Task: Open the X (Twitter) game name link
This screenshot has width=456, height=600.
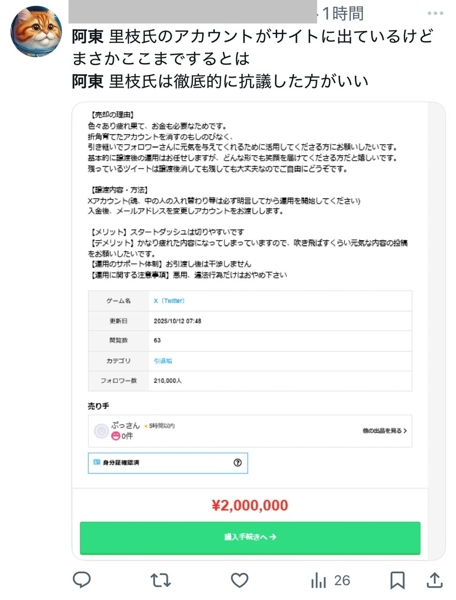Action: pyautogui.click(x=169, y=301)
